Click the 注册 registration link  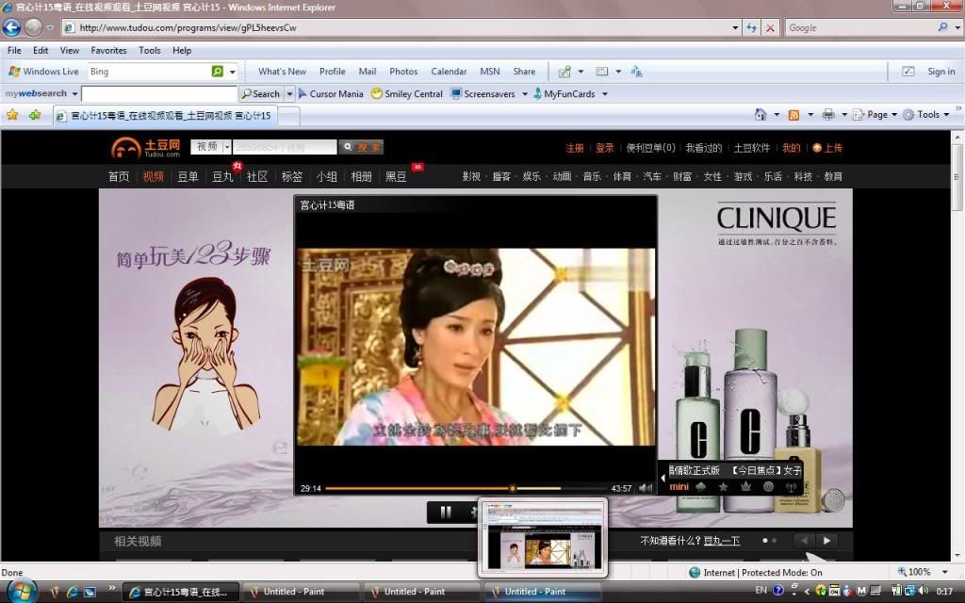(574, 148)
